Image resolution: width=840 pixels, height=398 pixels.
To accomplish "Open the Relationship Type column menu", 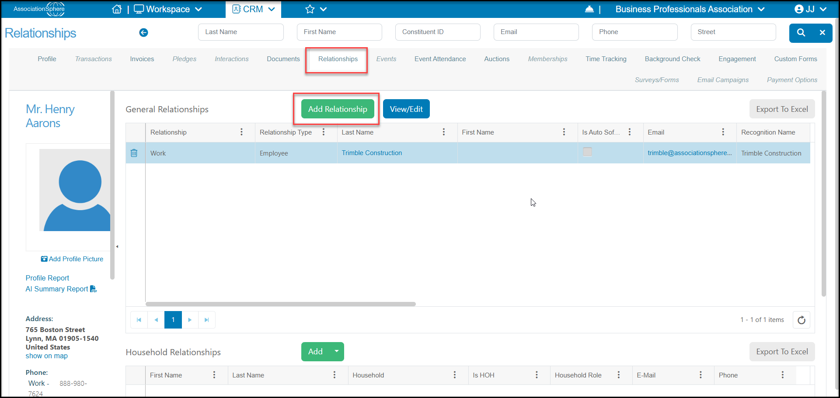I will pyautogui.click(x=324, y=132).
